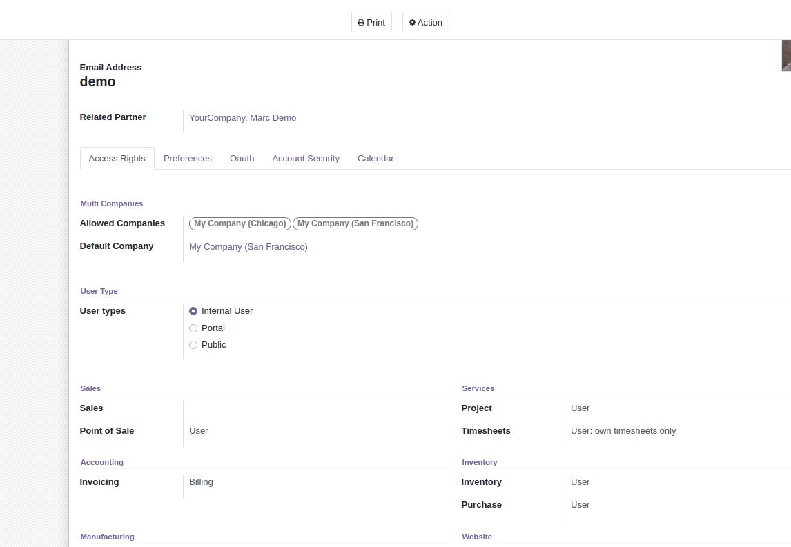The height and width of the screenshot is (547, 791).
Task: Click the Multi Companies section header
Action: 112,203
